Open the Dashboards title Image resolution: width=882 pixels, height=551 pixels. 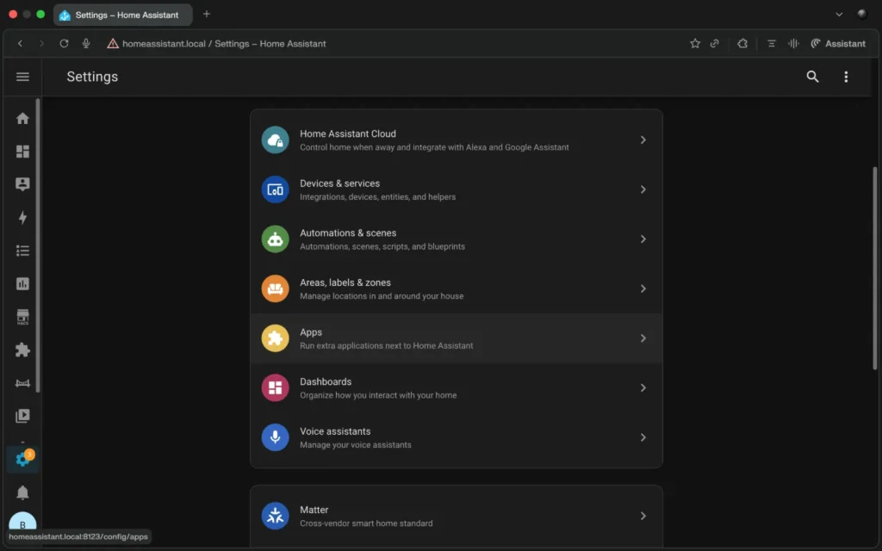point(325,381)
